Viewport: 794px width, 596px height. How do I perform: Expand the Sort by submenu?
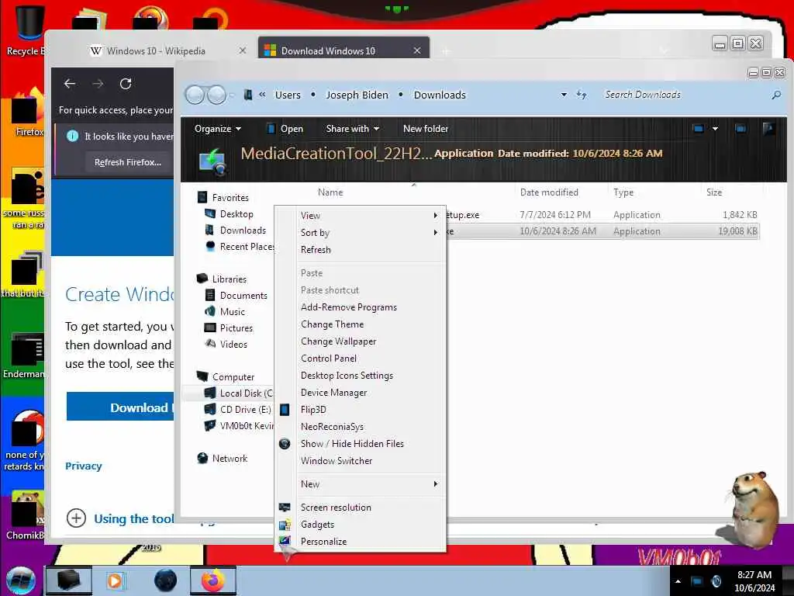[x=370, y=233]
